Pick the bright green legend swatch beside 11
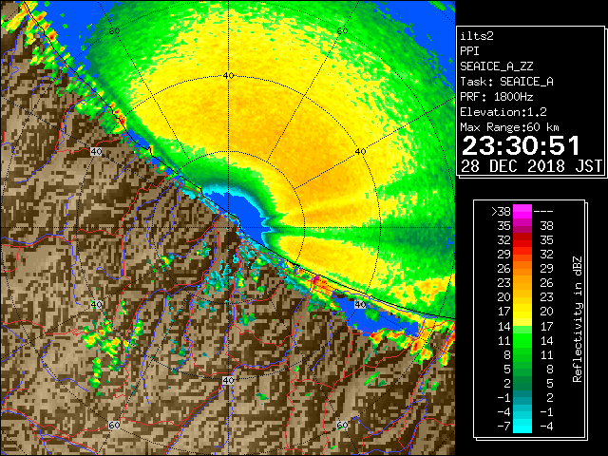The image size is (608, 456). [x=522, y=340]
